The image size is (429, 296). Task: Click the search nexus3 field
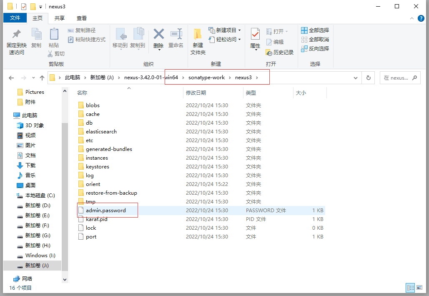point(400,78)
